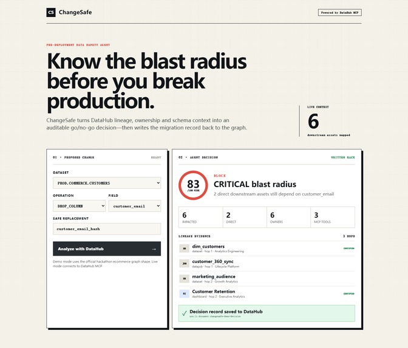Click the Pre-deployment Data Safety Agent tagline

(78, 45)
